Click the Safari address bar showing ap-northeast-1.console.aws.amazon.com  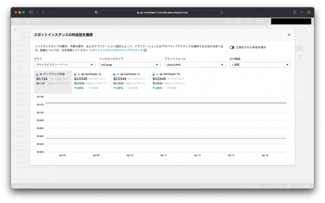click(162, 12)
